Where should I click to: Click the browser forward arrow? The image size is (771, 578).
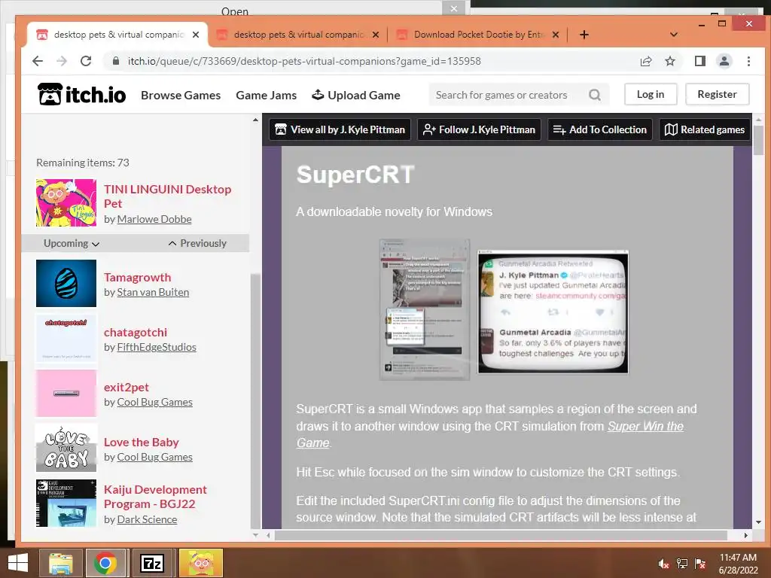62,61
